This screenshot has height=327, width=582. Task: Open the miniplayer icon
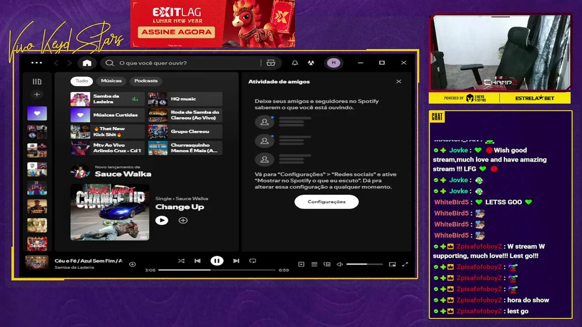click(x=392, y=264)
